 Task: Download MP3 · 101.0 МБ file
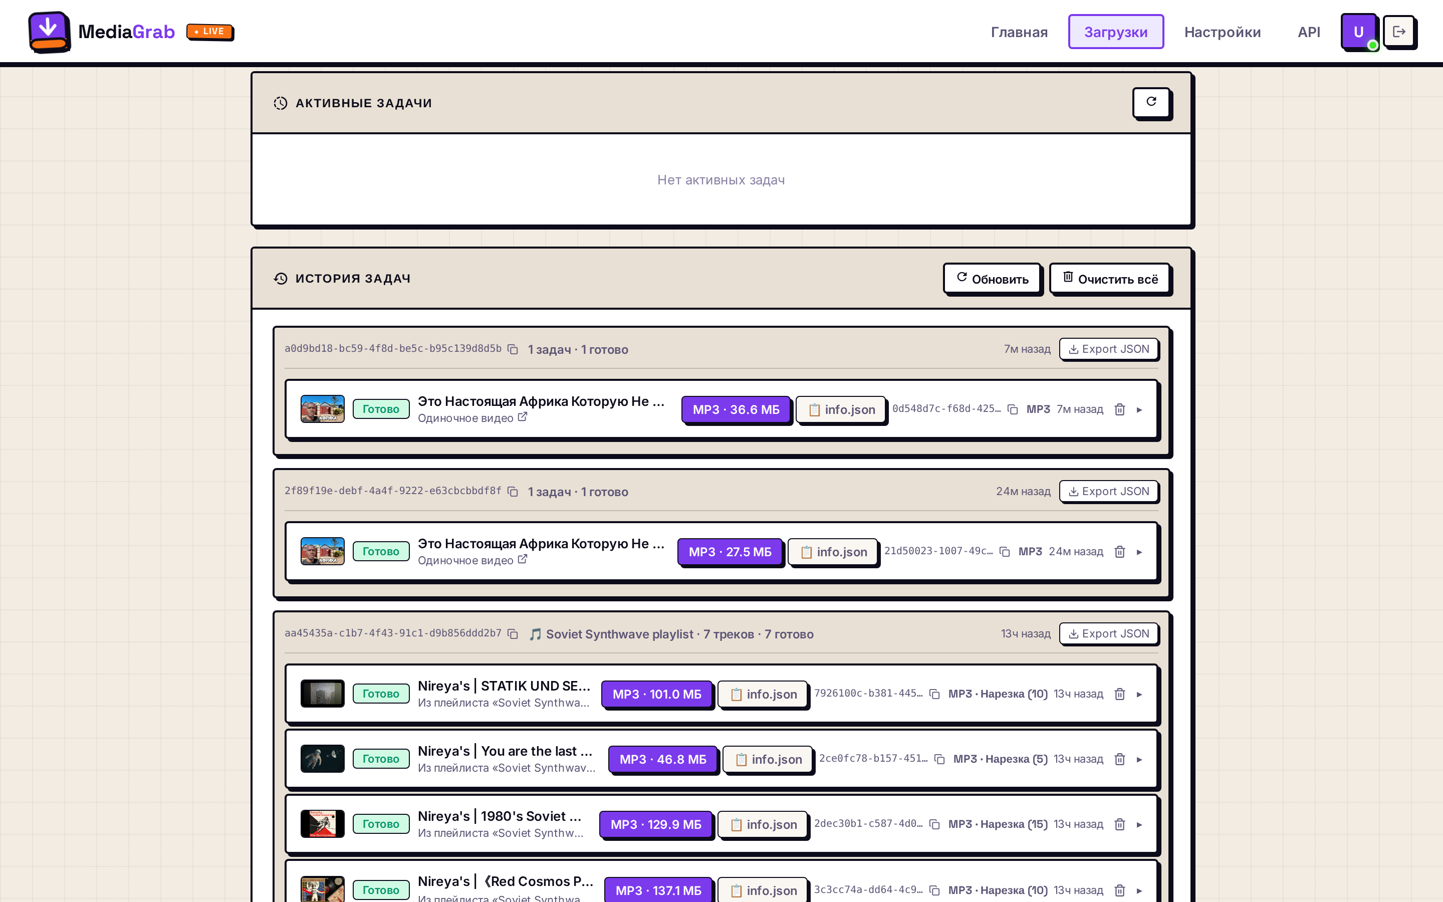click(x=656, y=695)
